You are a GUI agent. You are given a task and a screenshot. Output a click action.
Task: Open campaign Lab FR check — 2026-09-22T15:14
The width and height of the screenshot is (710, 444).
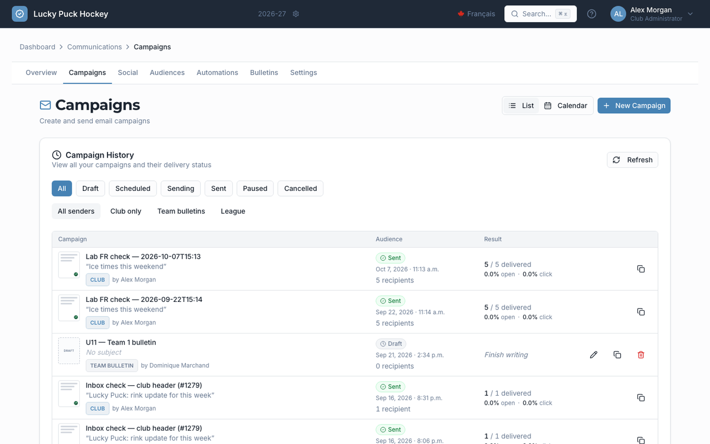point(144,300)
